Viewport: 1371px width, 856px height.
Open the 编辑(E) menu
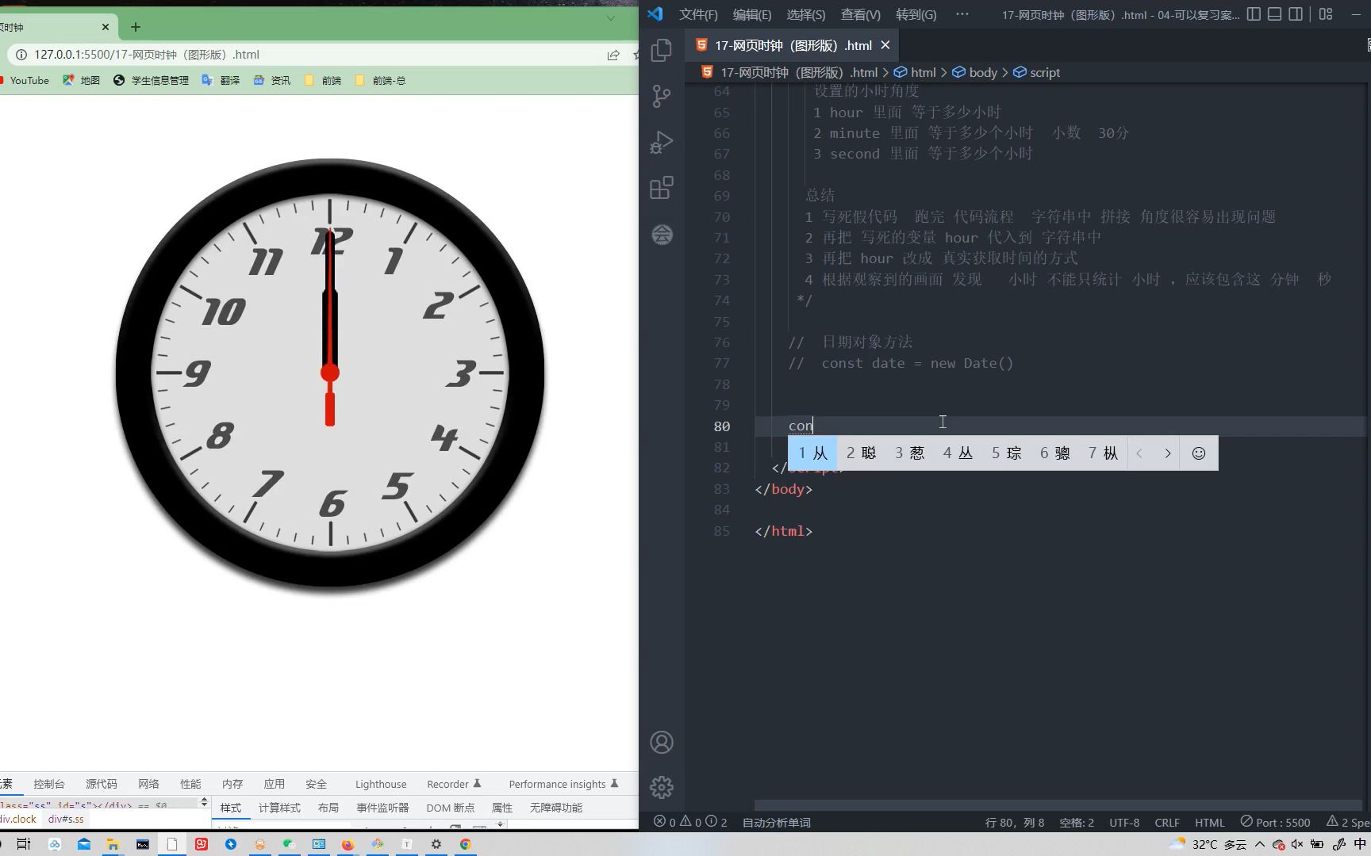[x=751, y=14]
